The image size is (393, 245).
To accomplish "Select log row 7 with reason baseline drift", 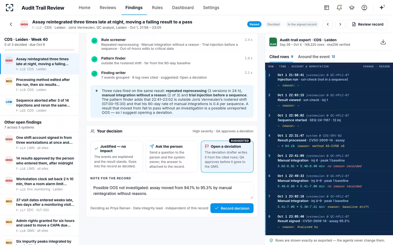I will coord(329,201).
